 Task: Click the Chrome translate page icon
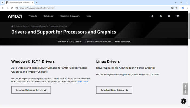click(172, 8)
